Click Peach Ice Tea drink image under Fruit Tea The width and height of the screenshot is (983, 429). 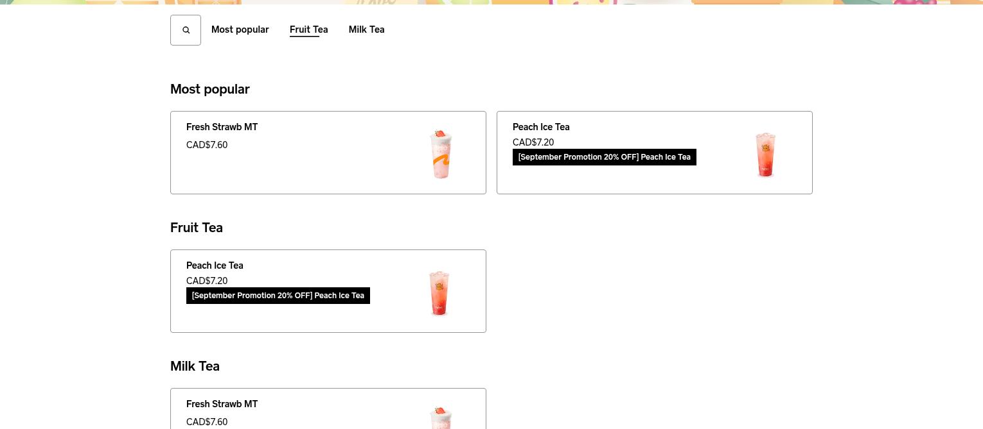[x=439, y=292]
